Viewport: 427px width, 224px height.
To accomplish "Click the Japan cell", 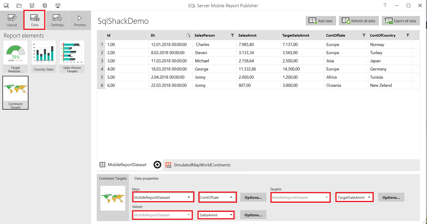I will click(x=390, y=61).
